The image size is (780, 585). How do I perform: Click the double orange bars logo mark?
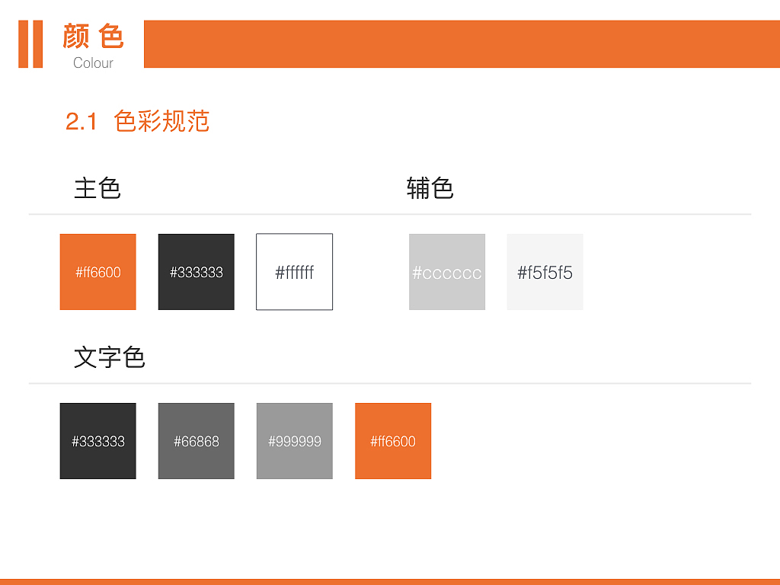pyautogui.click(x=30, y=42)
